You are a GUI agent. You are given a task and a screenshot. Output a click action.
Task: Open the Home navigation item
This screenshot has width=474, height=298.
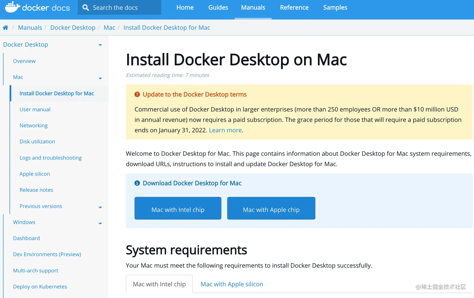(185, 8)
